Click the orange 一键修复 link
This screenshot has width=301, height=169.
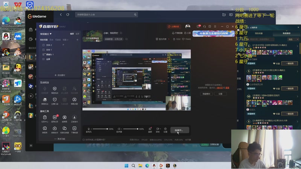[219, 88]
